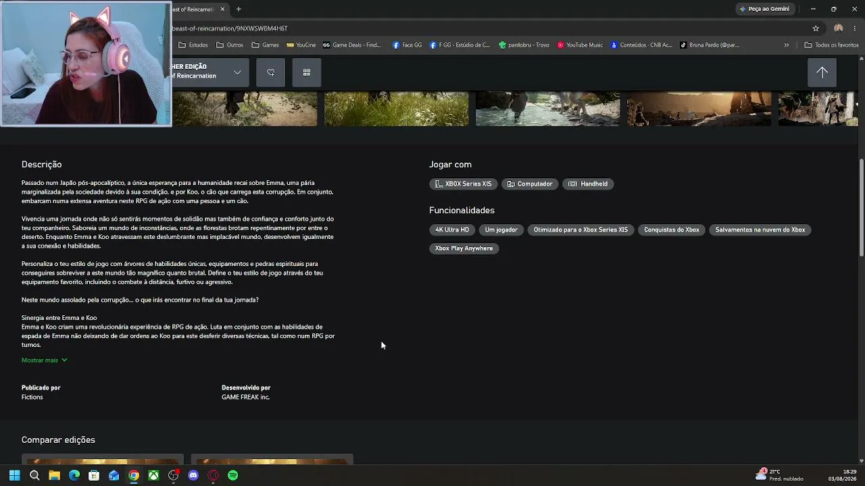Click the Handheld platform tag
The image size is (865, 486).
pyautogui.click(x=588, y=184)
